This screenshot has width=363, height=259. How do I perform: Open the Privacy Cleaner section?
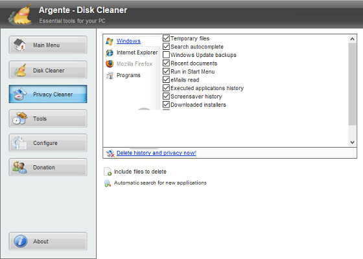coord(48,94)
